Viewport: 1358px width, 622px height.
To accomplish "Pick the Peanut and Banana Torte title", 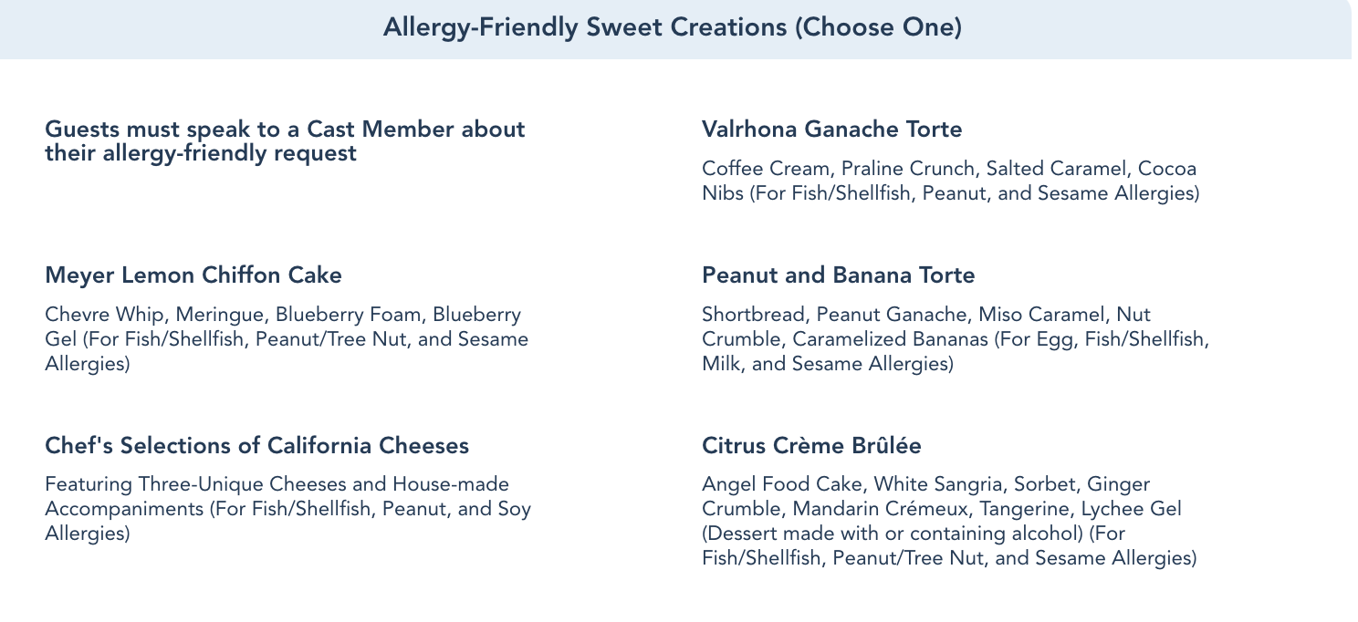I will click(838, 274).
